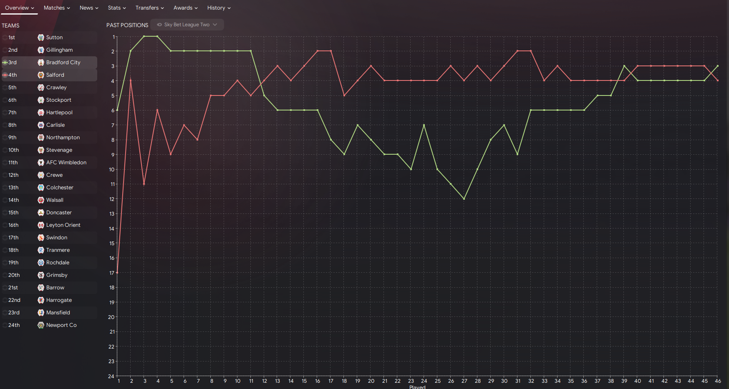
Task: Click the Stevenage club badge
Action: click(41, 150)
